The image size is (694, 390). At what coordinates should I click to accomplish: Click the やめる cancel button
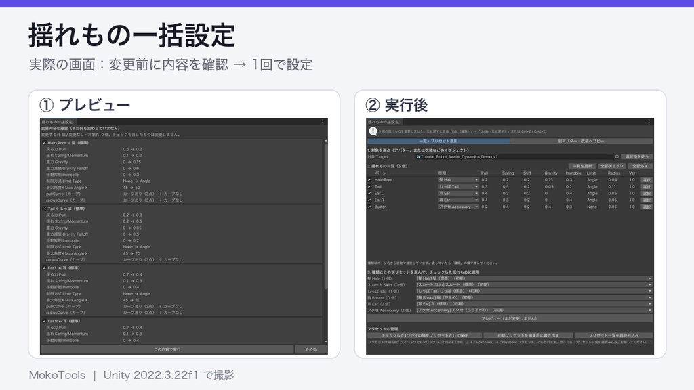(310, 349)
